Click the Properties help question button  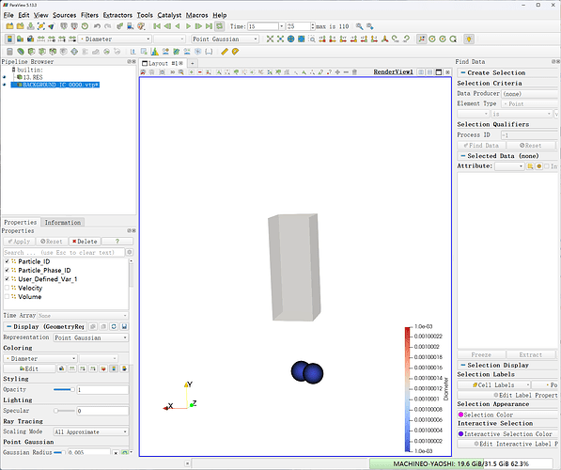coord(117,242)
